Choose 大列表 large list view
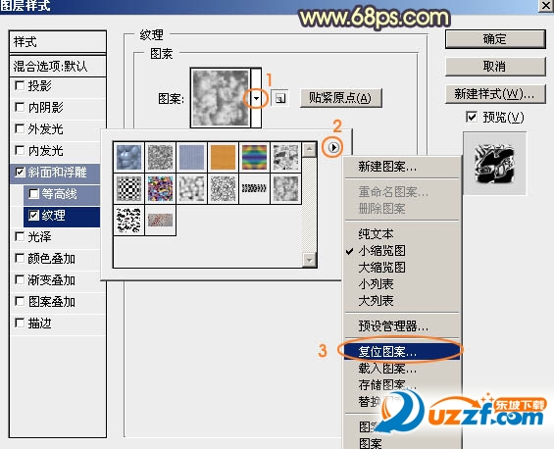The image size is (554, 449). tap(402, 301)
